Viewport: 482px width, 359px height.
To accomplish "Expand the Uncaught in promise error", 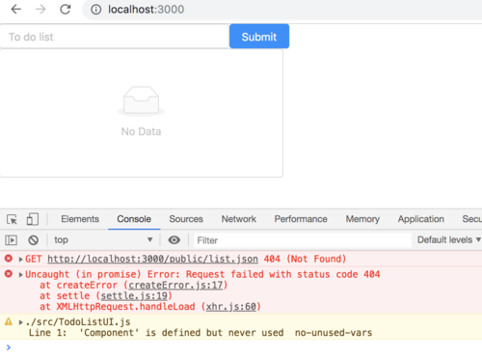I will tap(21, 275).
